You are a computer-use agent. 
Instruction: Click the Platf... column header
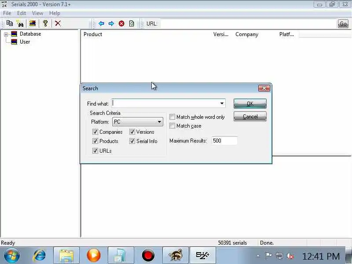pos(288,34)
